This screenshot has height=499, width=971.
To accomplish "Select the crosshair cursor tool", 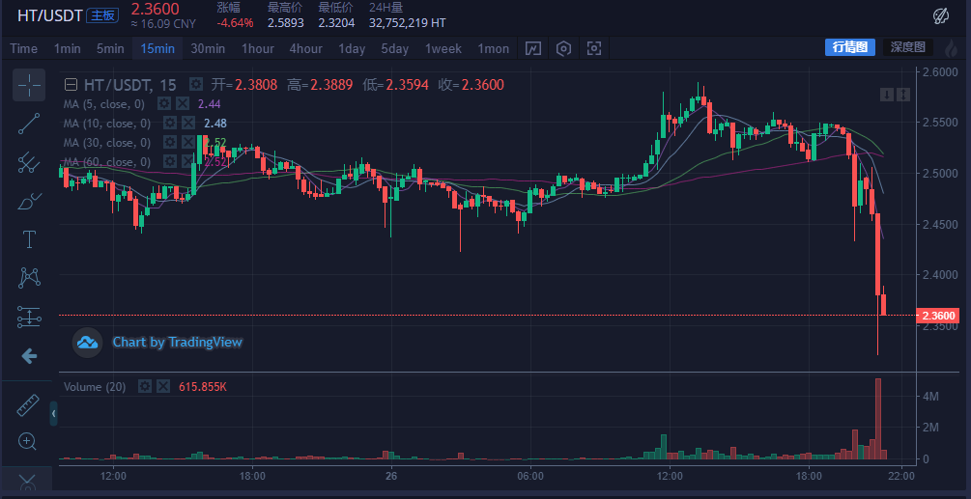I will click(x=29, y=85).
